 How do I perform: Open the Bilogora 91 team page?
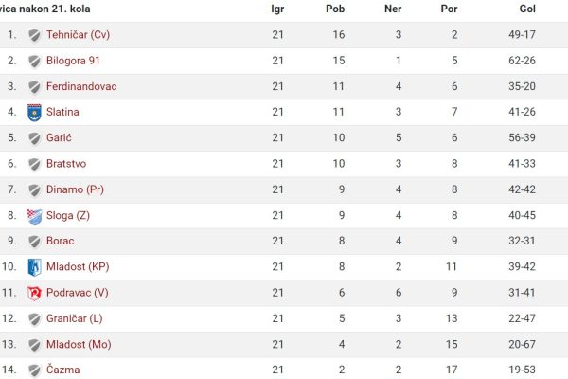(73, 61)
